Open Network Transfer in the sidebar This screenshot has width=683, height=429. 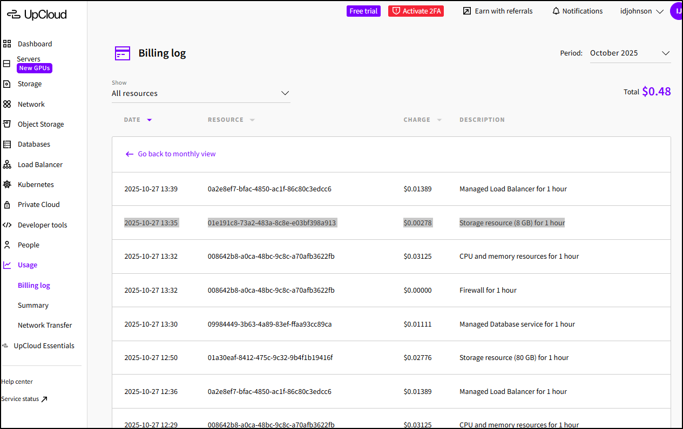coord(45,325)
